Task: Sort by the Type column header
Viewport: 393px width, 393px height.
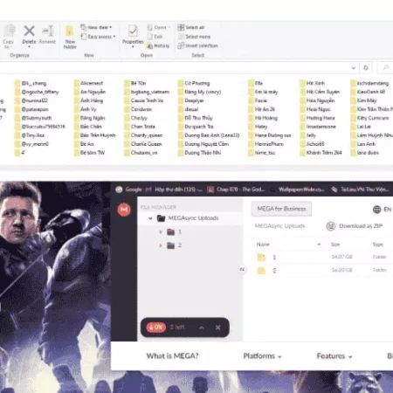Action: (377, 245)
